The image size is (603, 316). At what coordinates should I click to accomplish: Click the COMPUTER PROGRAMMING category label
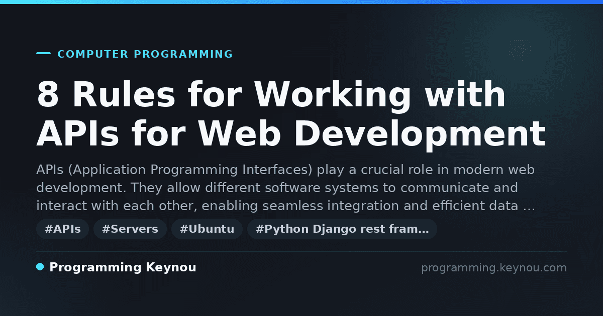coord(145,54)
